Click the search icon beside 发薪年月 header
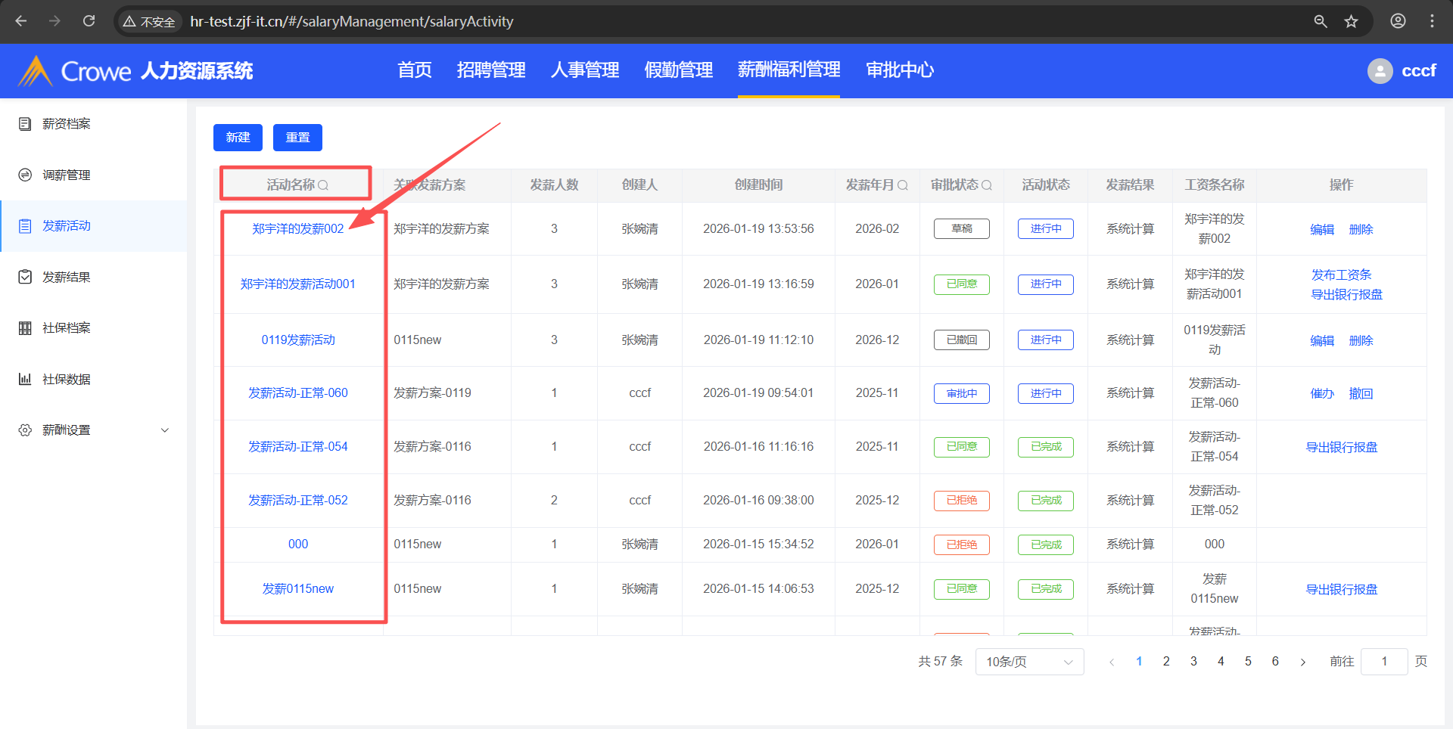The width and height of the screenshot is (1453, 729). 902,185
